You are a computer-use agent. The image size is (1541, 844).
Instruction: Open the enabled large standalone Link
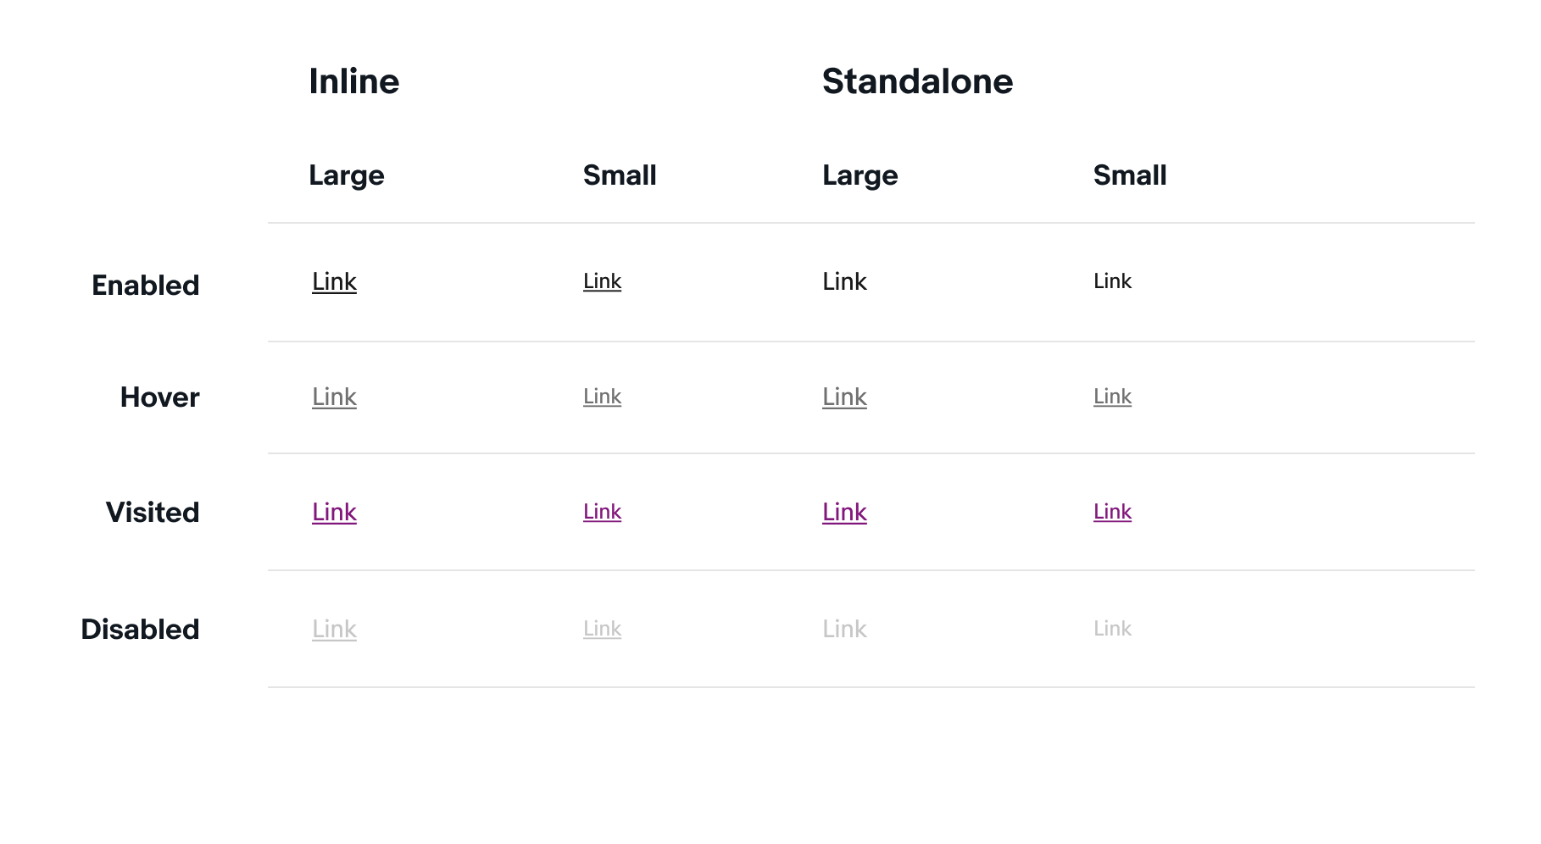click(x=844, y=281)
